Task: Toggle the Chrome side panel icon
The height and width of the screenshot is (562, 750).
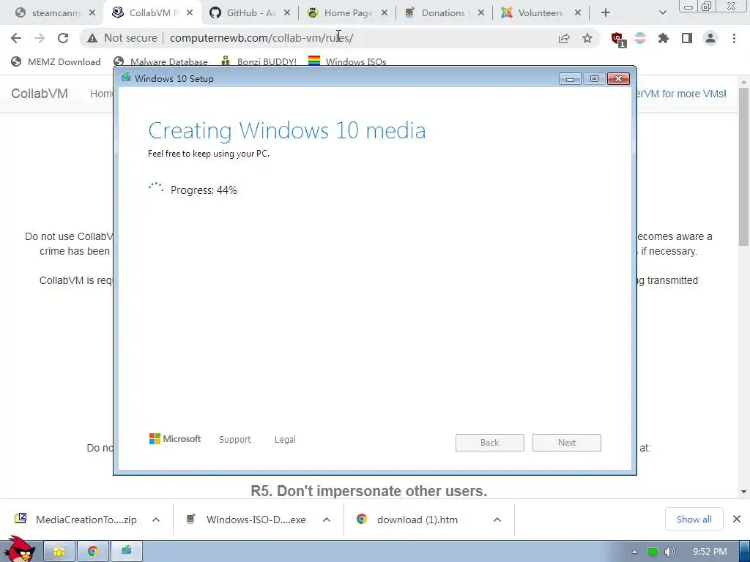Action: 687,39
